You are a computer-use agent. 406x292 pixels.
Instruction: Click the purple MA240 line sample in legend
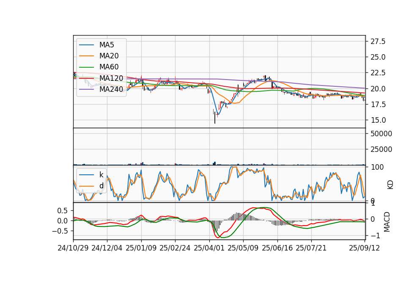pyautogui.click(x=86, y=89)
